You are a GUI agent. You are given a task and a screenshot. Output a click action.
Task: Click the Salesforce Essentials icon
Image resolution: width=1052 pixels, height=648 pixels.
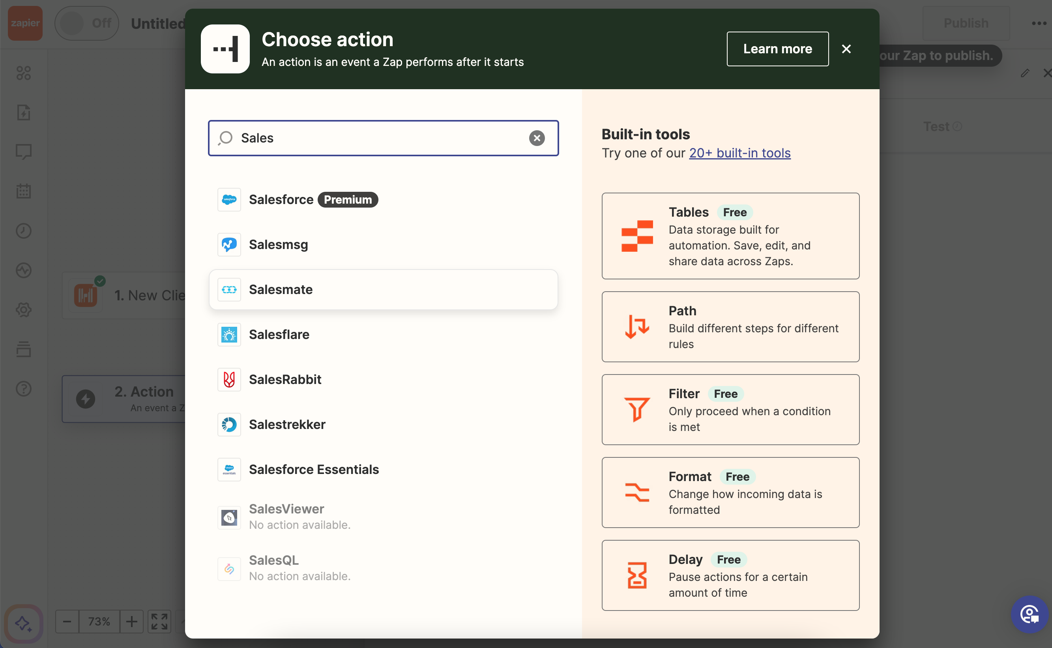coord(229,470)
